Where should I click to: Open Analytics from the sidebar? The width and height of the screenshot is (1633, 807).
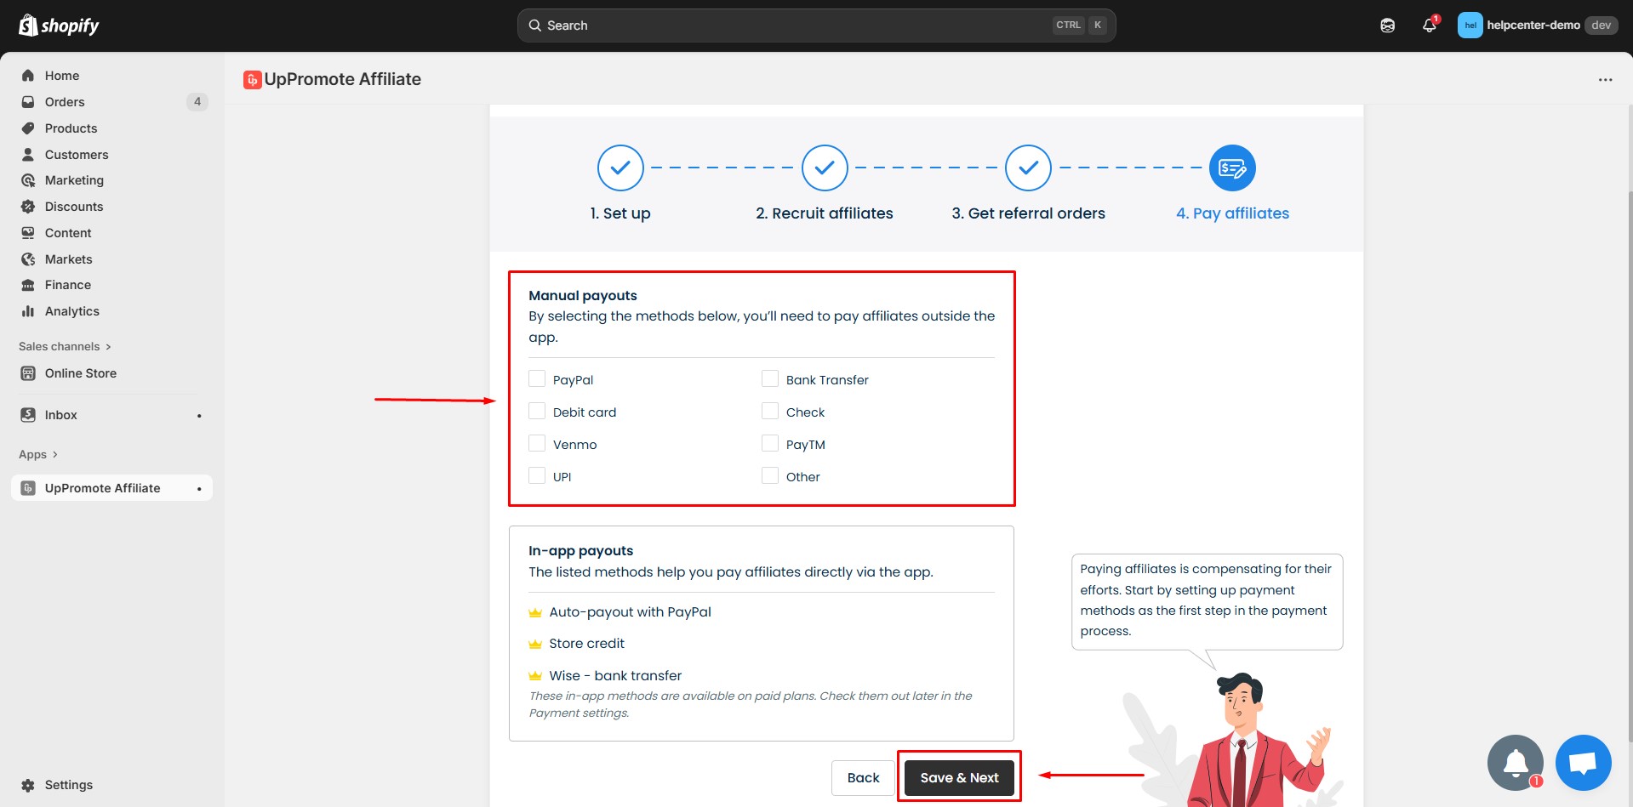(x=72, y=311)
